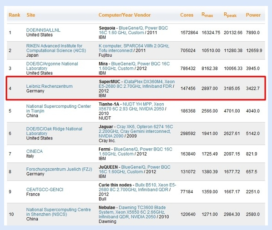The height and width of the screenshot is (230, 272).
Task: Select the Rpeak value 20132.66
Action: click(233, 33)
